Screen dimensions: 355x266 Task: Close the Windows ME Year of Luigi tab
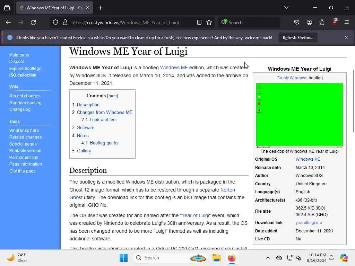87,8
